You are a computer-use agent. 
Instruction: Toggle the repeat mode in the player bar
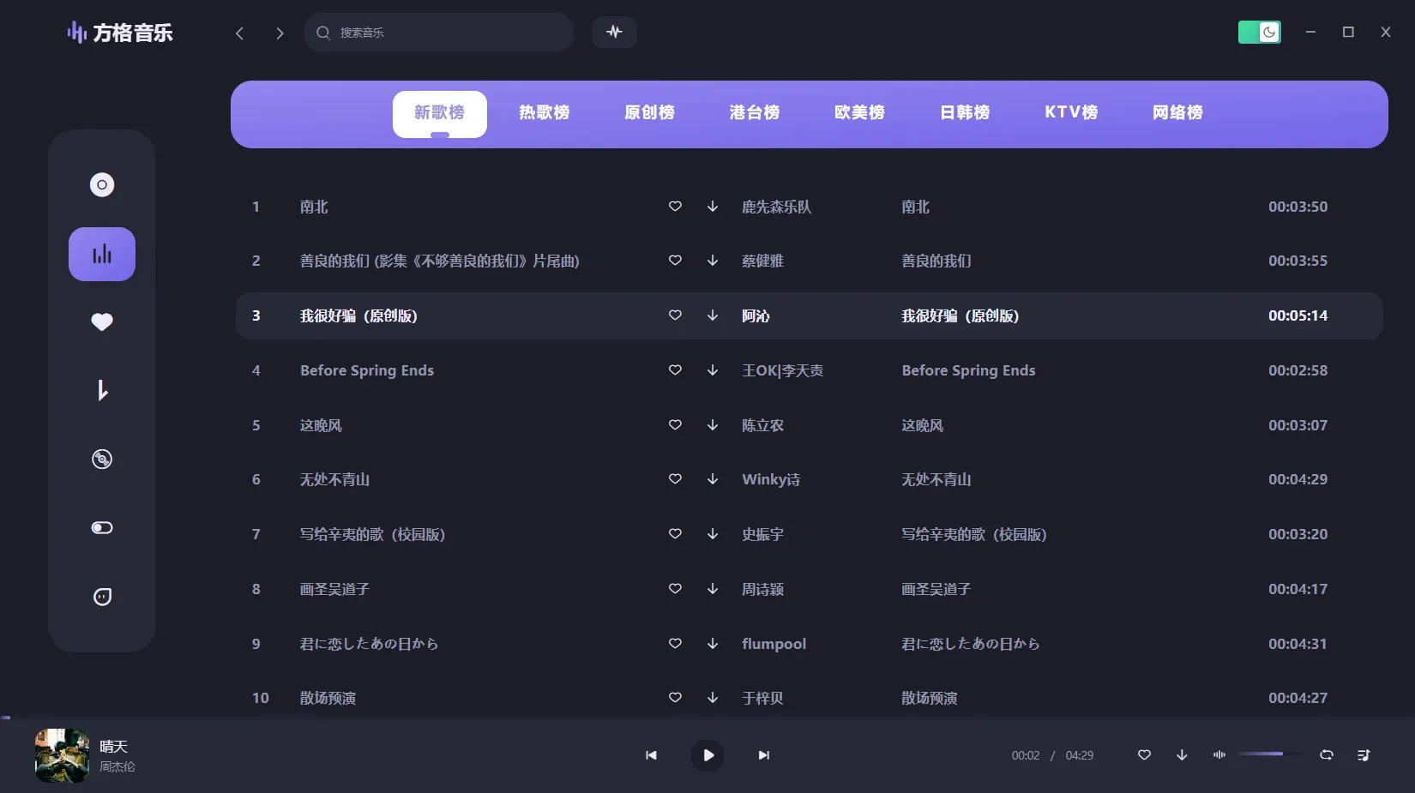click(x=1326, y=755)
